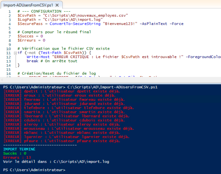Viewport: 221px width, 174px height.
Task: Select the Import-ADUsersFromCSV.ps1 script tab
Action: click(x=23, y=5)
